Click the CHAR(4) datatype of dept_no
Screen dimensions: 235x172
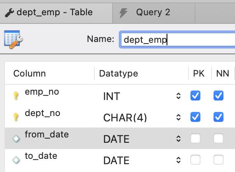tap(125, 118)
